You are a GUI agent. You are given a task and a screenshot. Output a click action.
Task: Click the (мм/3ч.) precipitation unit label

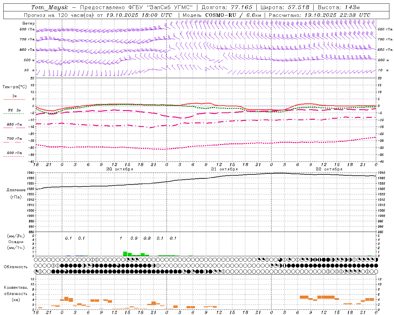16,236
